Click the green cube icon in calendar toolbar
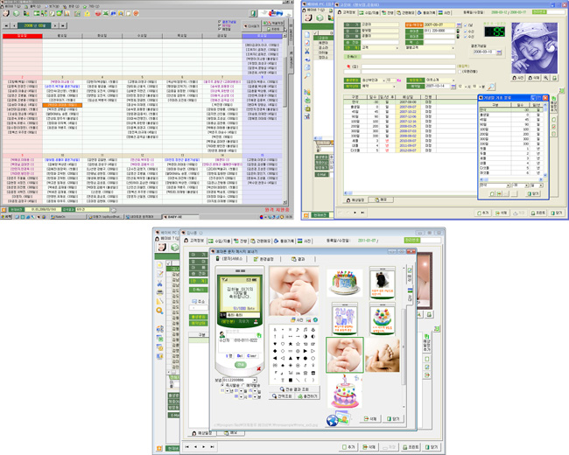This screenshot has width=569, height=455. click(16, 13)
